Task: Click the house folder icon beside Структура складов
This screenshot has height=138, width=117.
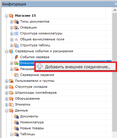Action: coord(11,87)
